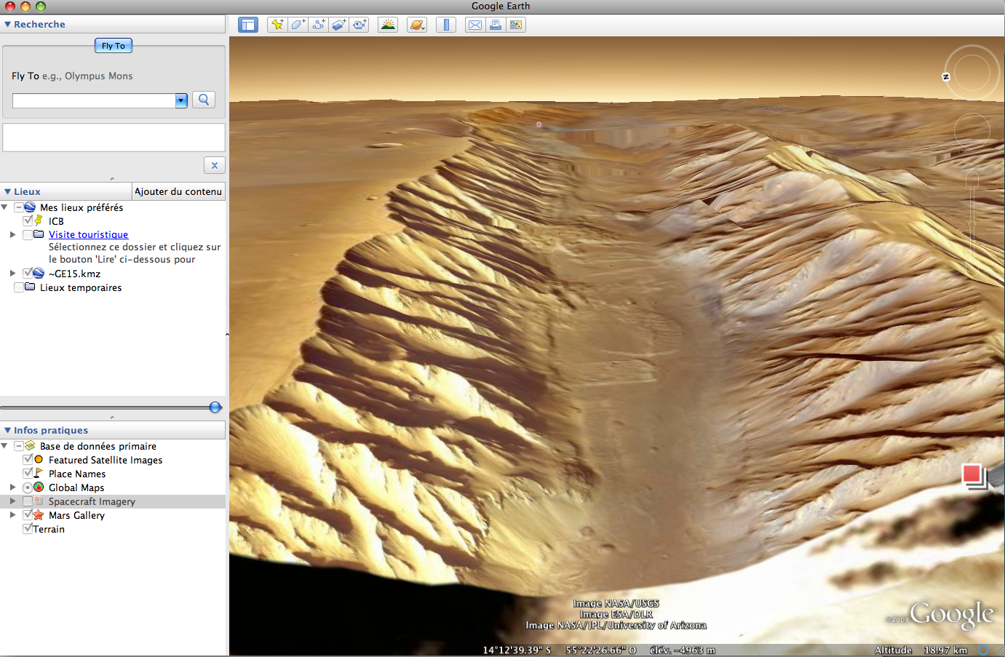Viewport: 1005px width, 657px height.
Task: Open the search history dropdown arrow
Action: pos(181,100)
